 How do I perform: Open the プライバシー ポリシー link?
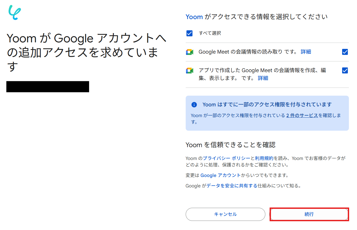(x=226, y=158)
